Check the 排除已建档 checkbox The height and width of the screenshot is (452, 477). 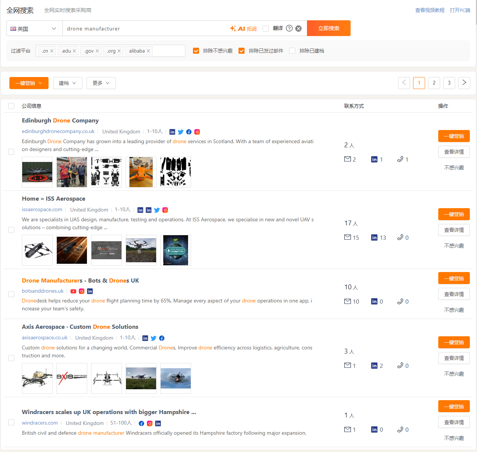[x=292, y=51]
